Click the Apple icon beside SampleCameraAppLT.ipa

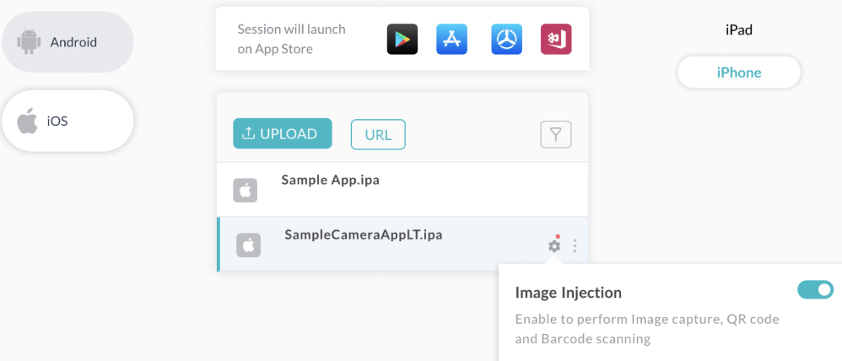point(248,245)
